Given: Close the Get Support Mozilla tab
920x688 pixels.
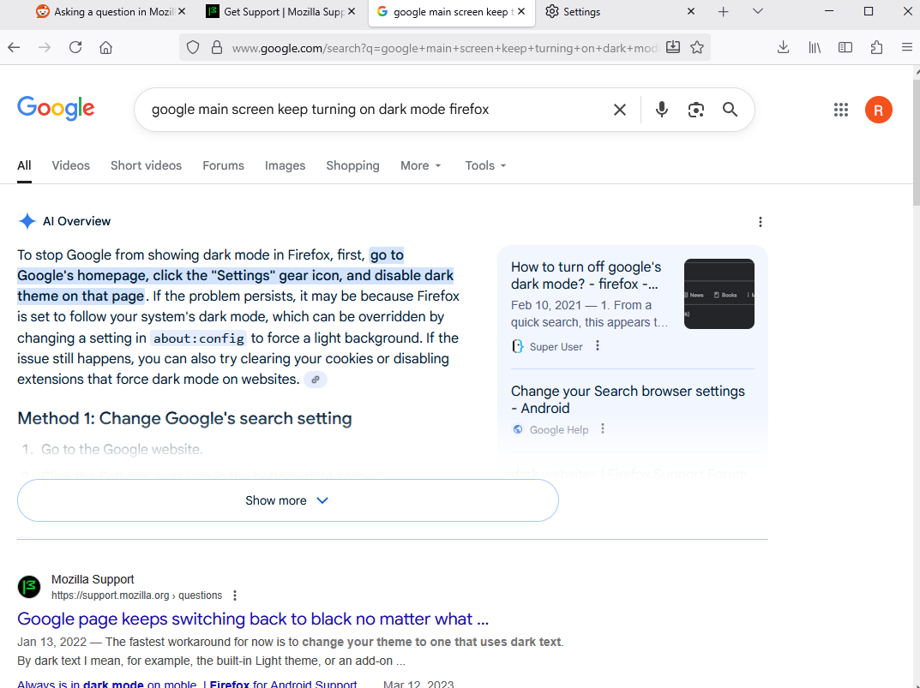Looking at the screenshot, I should coord(352,11).
